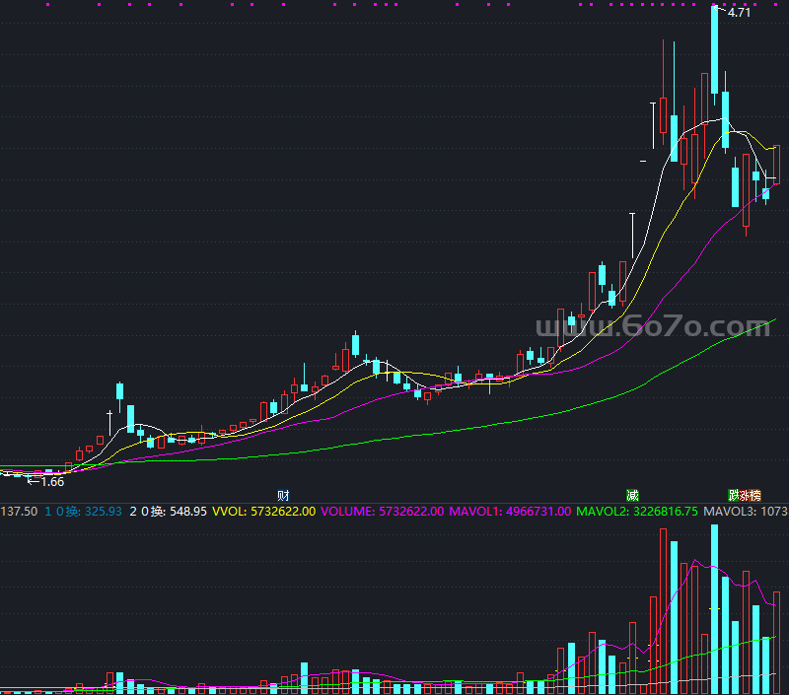Click the green MAVOL2: 3226816.75 indicator value
The image size is (789, 695).
coord(636,512)
